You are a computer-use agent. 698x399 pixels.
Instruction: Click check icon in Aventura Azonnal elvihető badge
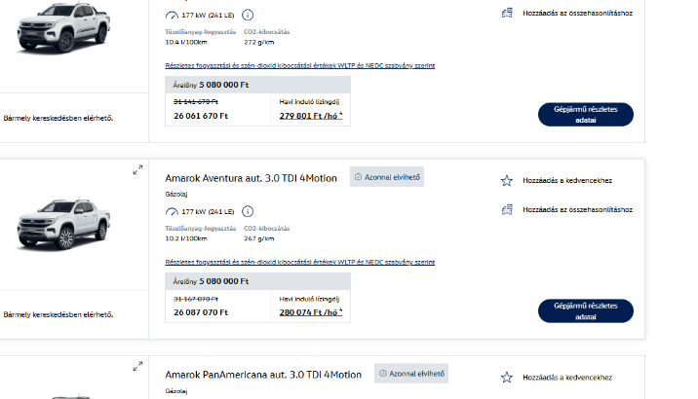[358, 177]
